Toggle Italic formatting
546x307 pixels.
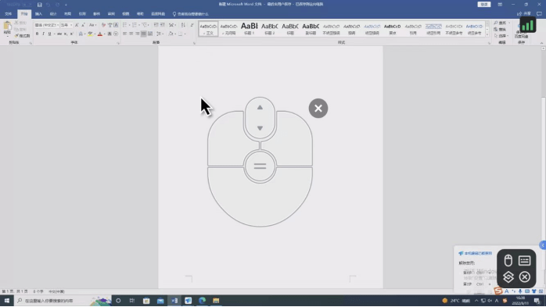pos(43,34)
